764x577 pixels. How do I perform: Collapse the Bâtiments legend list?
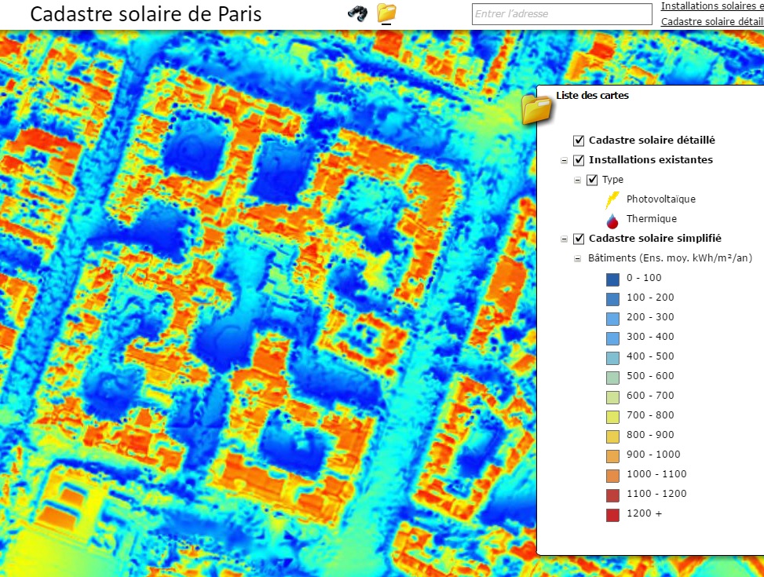pyautogui.click(x=578, y=259)
